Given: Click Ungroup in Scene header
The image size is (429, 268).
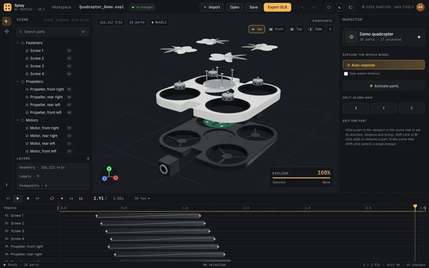Looking at the screenshot, I should [x=62, y=20].
